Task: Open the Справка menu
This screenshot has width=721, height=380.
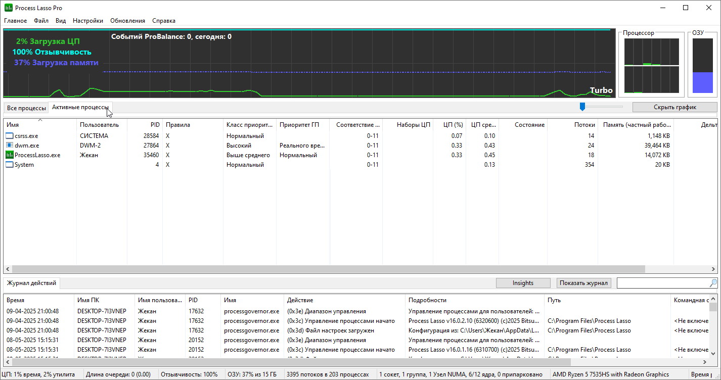Action: [164, 21]
